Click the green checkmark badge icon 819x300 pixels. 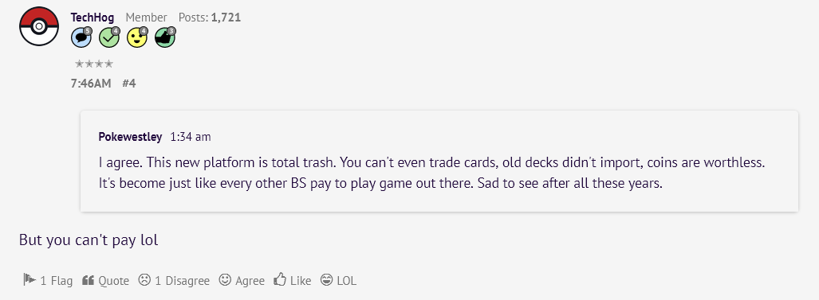point(109,37)
